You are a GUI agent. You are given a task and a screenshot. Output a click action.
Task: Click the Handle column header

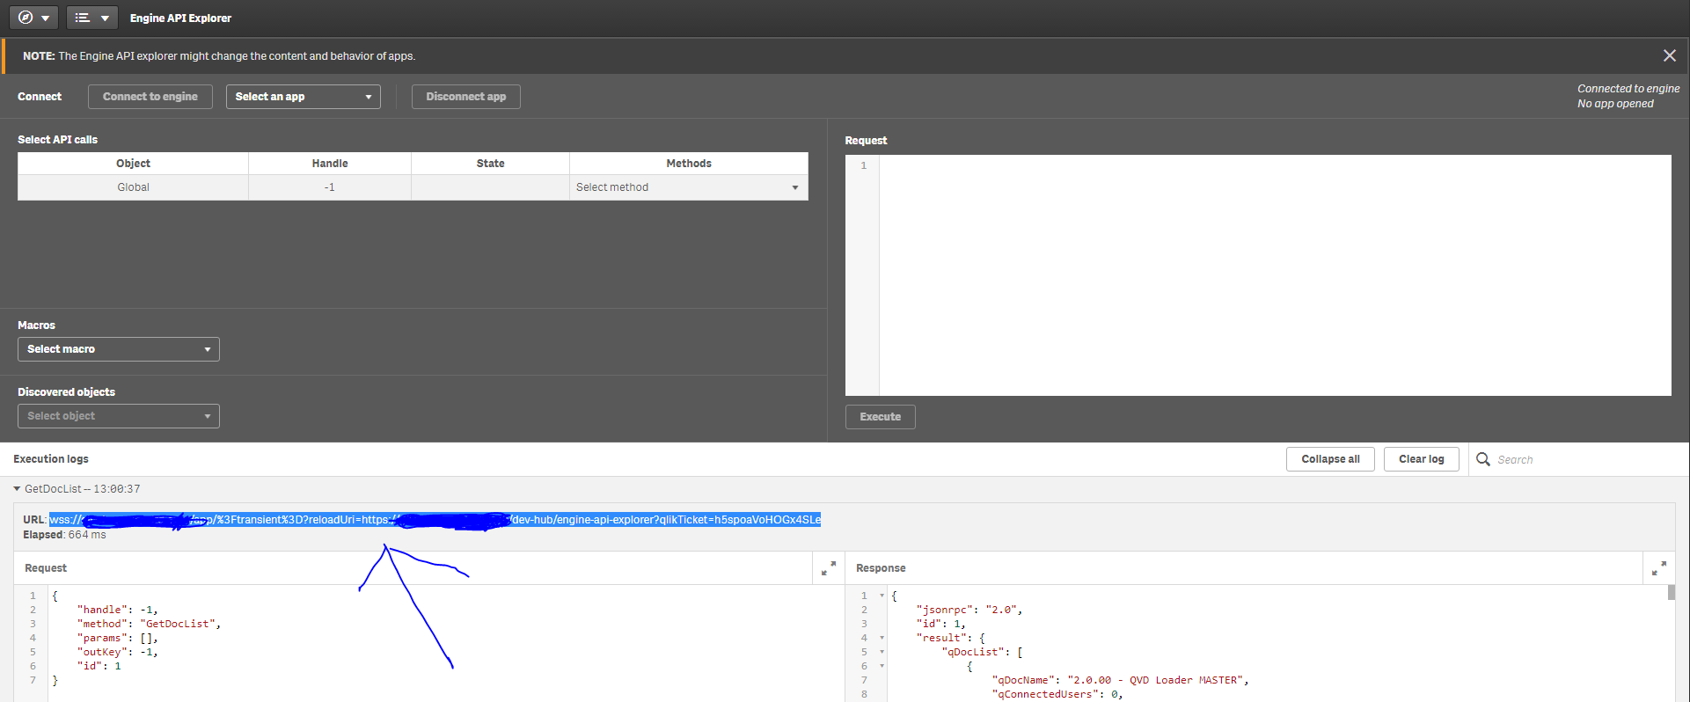[329, 164]
